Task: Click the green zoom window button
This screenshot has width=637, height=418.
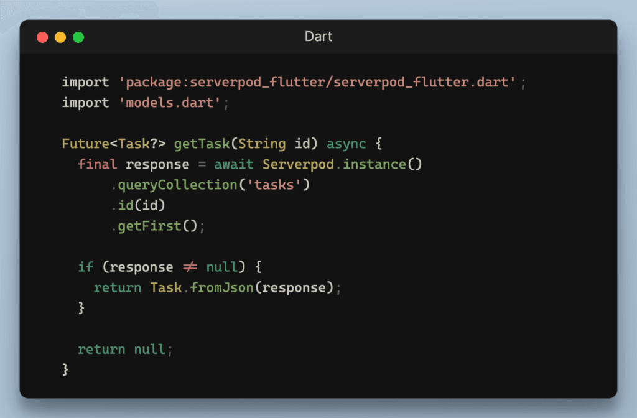Action: click(x=78, y=37)
